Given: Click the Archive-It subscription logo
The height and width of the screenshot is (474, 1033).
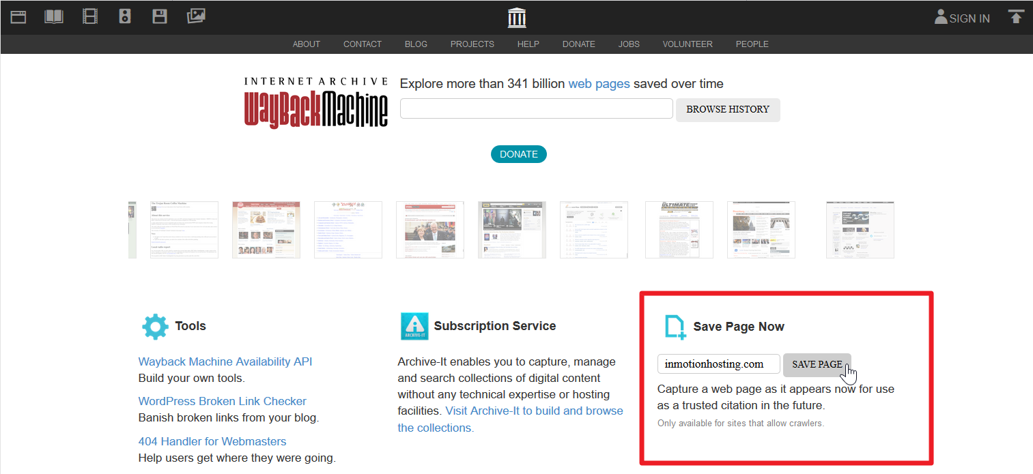Looking at the screenshot, I should point(414,326).
